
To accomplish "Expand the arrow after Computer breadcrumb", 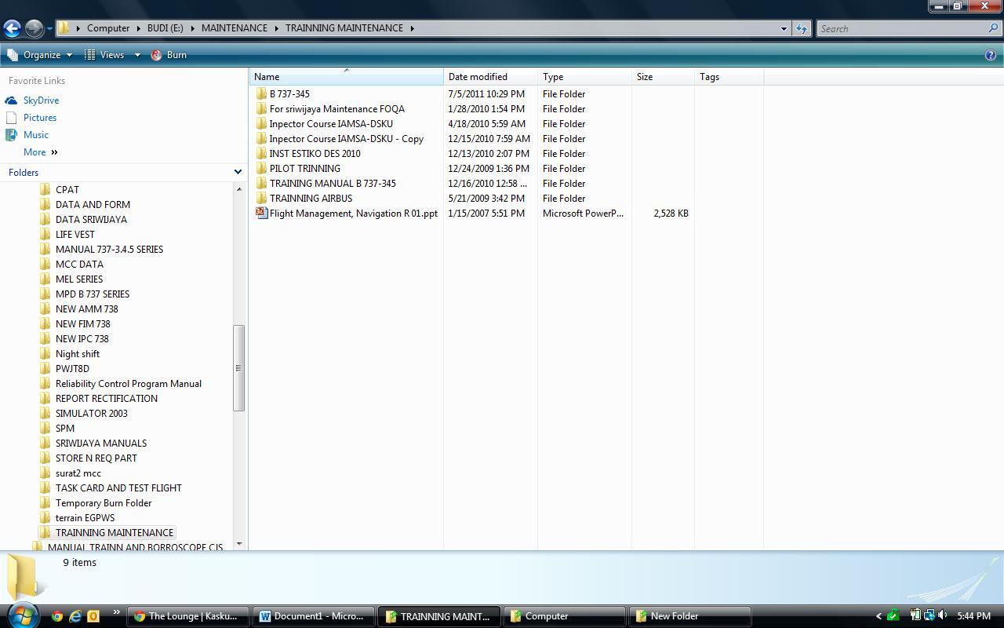I will coord(138,28).
